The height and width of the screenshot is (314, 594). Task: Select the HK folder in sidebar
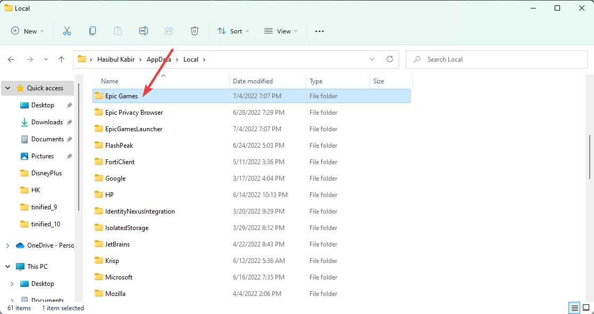pyautogui.click(x=36, y=190)
